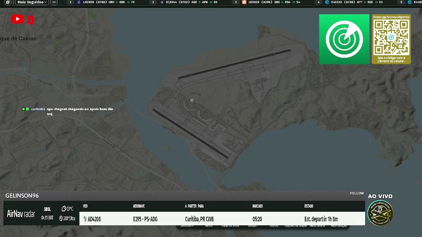Click scheduled time 05:20
Viewport: 422px width, 237px height.
pos(257,219)
